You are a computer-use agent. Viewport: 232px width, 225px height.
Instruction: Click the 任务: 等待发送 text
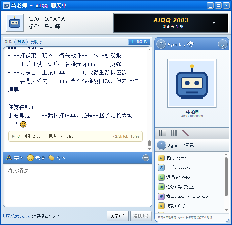tap(180, 187)
